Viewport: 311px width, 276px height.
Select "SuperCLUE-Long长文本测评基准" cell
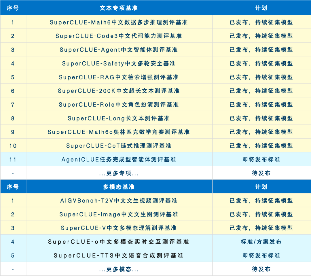[119, 118]
